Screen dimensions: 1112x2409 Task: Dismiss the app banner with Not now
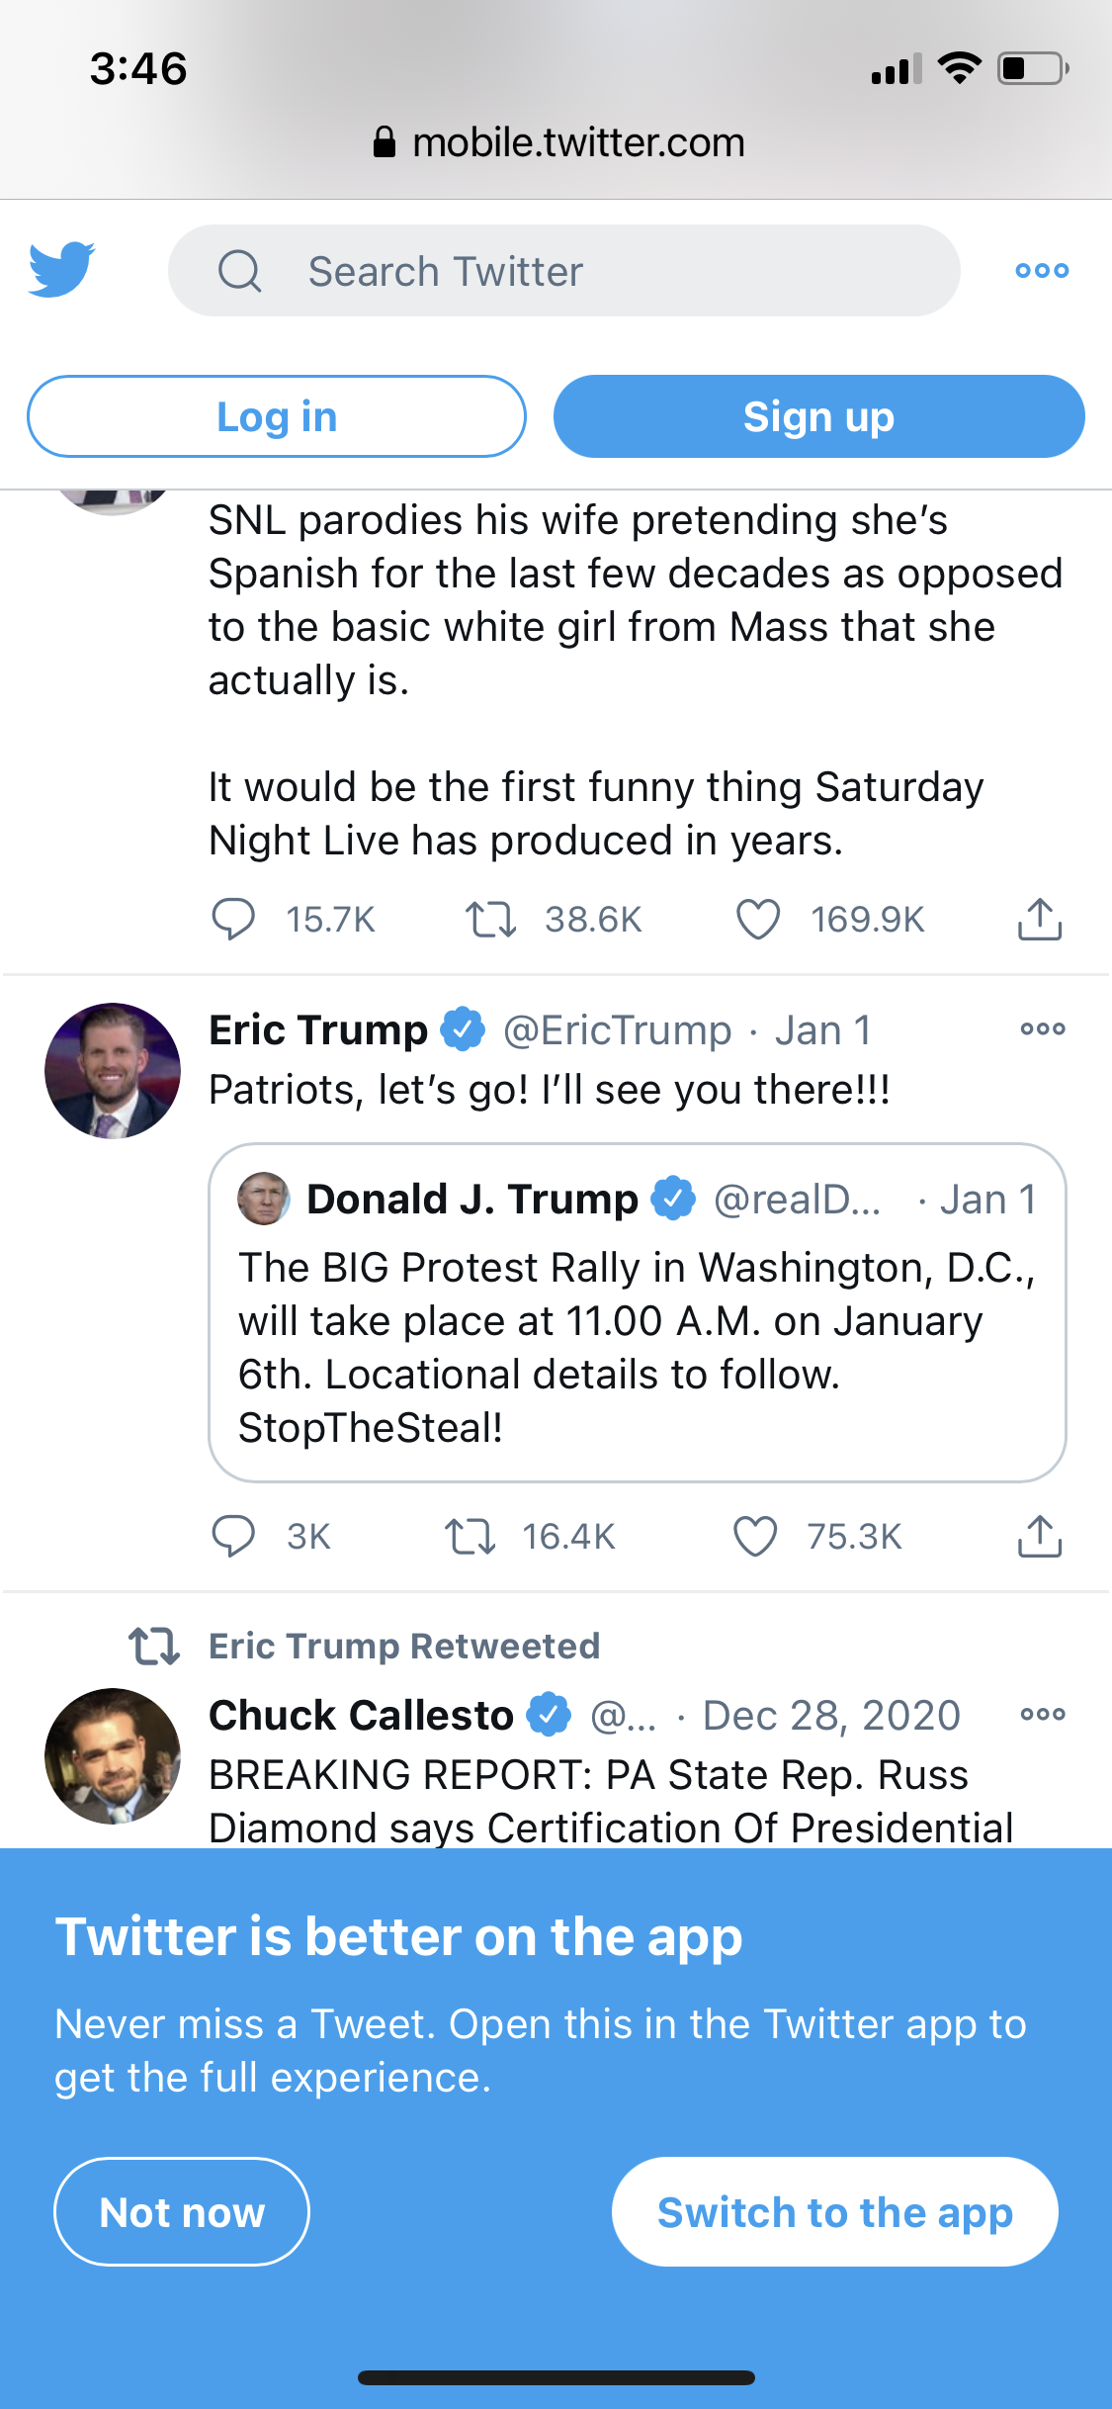[x=182, y=2211]
